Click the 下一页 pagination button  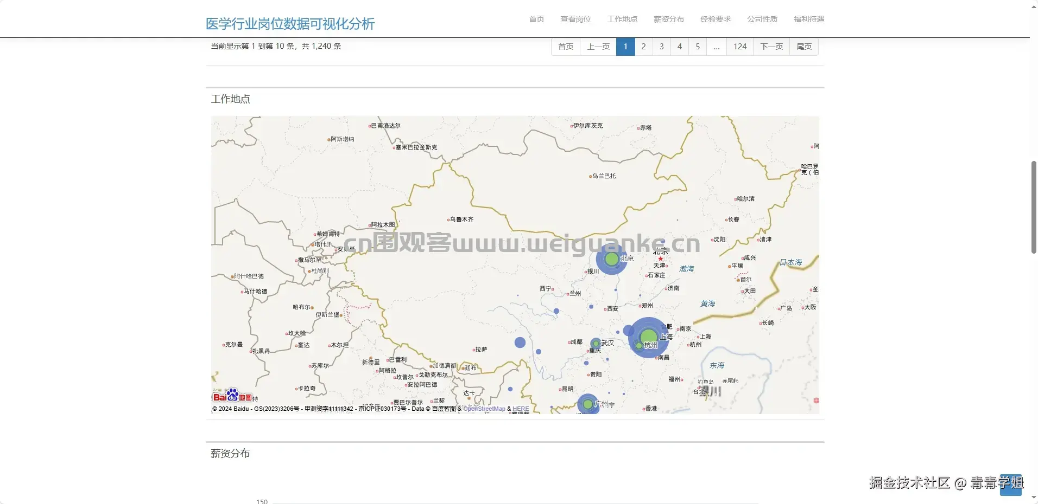(771, 47)
